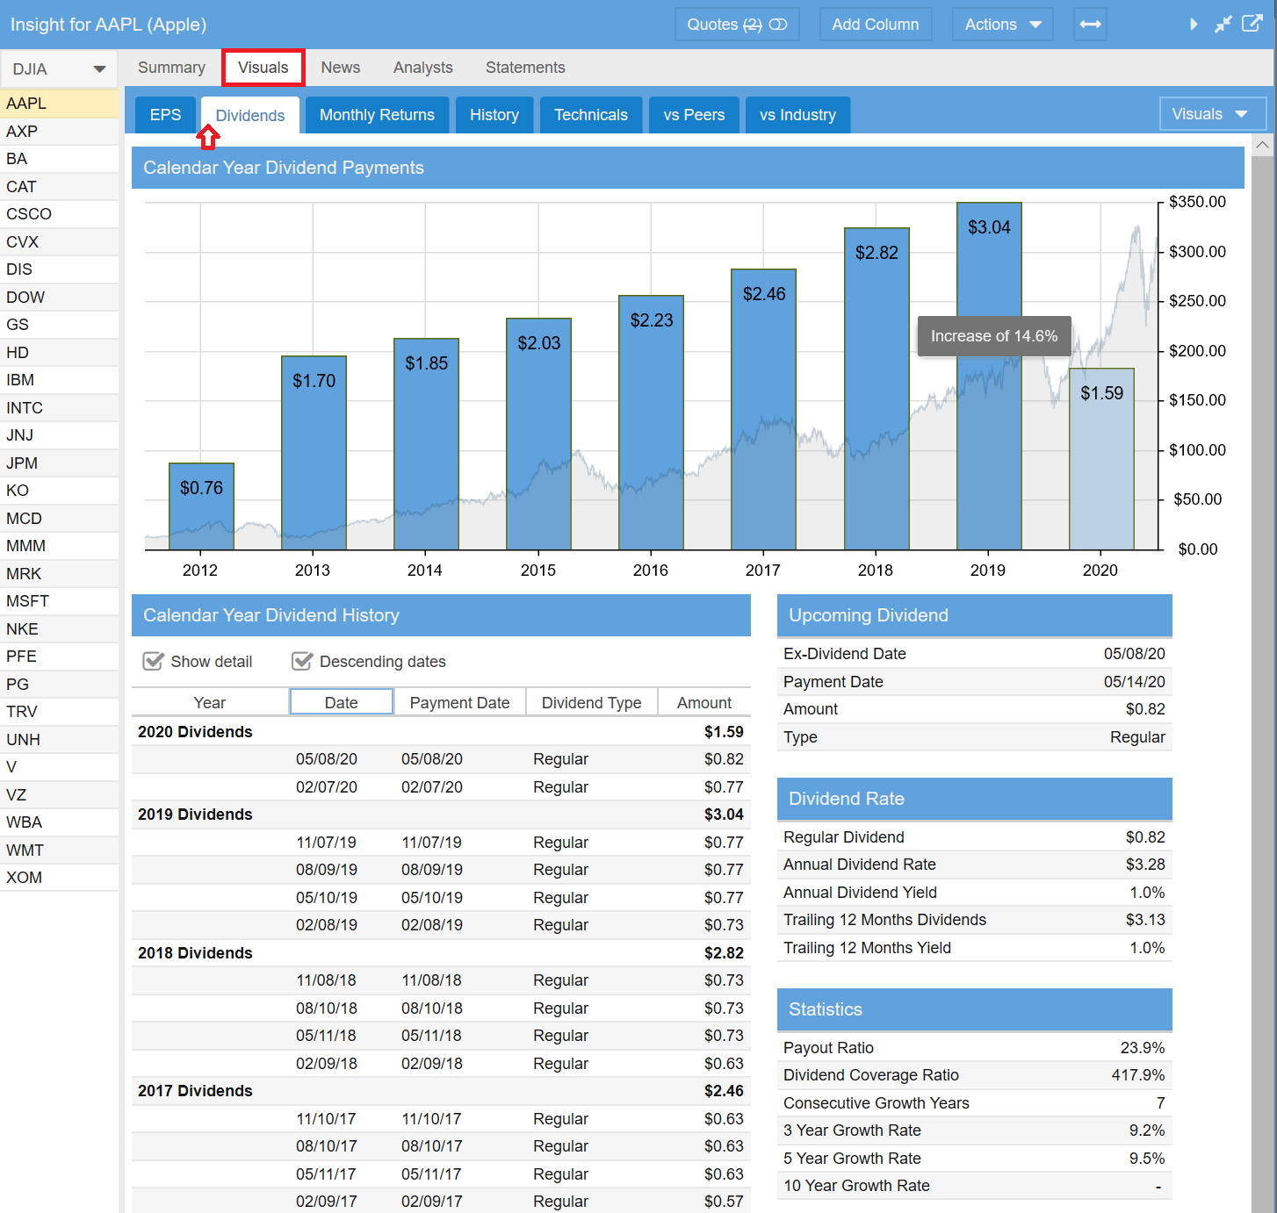
Task: Select MSFT in the ticker list
Action: [x=59, y=601]
